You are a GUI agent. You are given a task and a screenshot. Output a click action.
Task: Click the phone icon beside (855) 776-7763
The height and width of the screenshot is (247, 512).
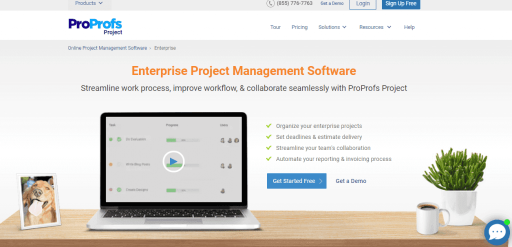(270, 3)
